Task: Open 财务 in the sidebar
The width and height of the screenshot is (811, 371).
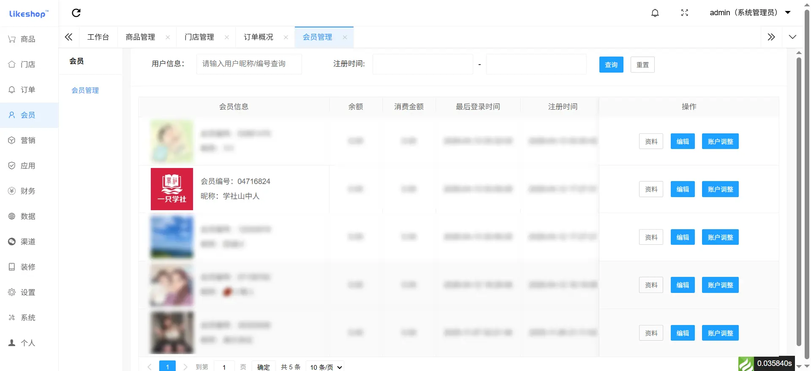Action: point(29,191)
